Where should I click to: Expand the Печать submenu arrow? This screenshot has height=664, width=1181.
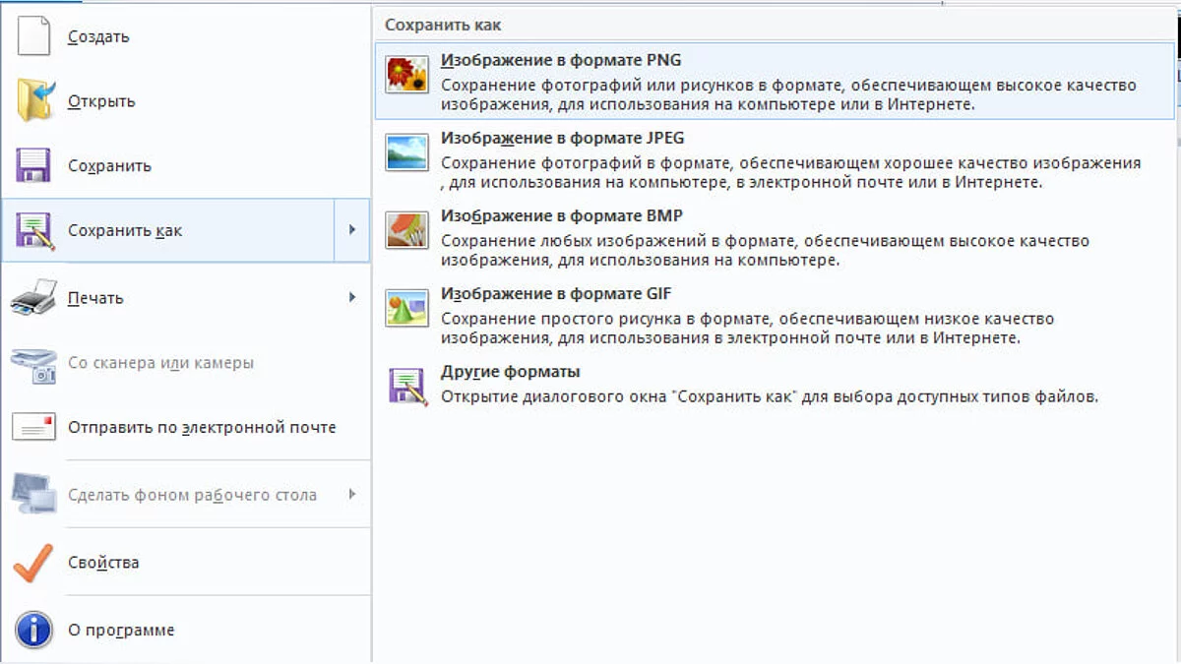(352, 297)
